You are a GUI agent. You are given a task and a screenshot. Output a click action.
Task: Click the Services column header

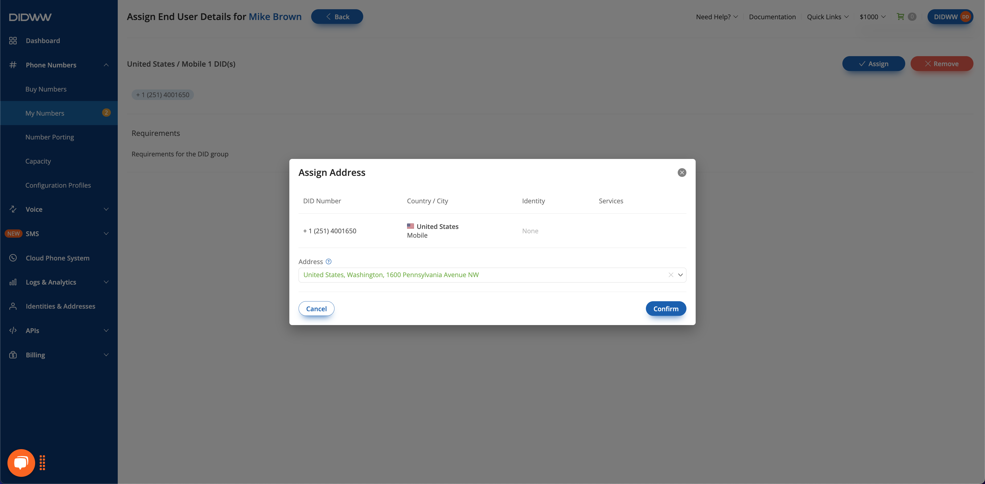[x=611, y=201]
